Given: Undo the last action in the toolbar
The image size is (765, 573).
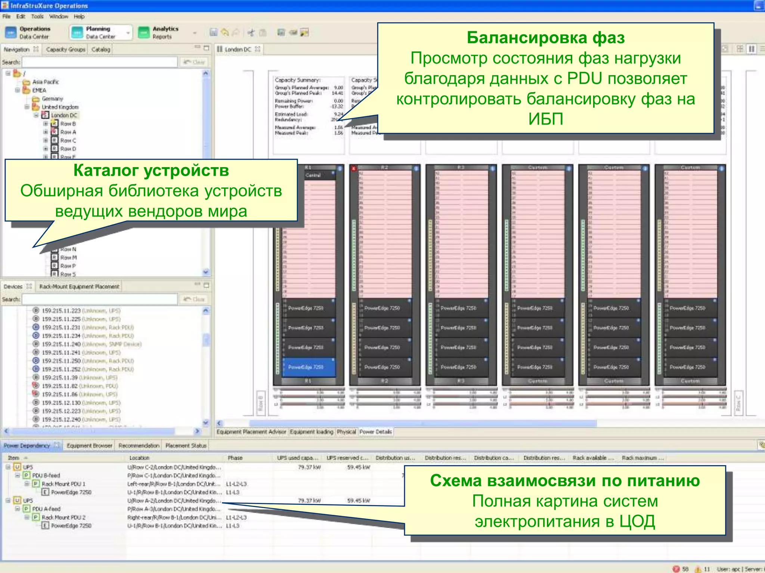Looking at the screenshot, I should [x=224, y=32].
